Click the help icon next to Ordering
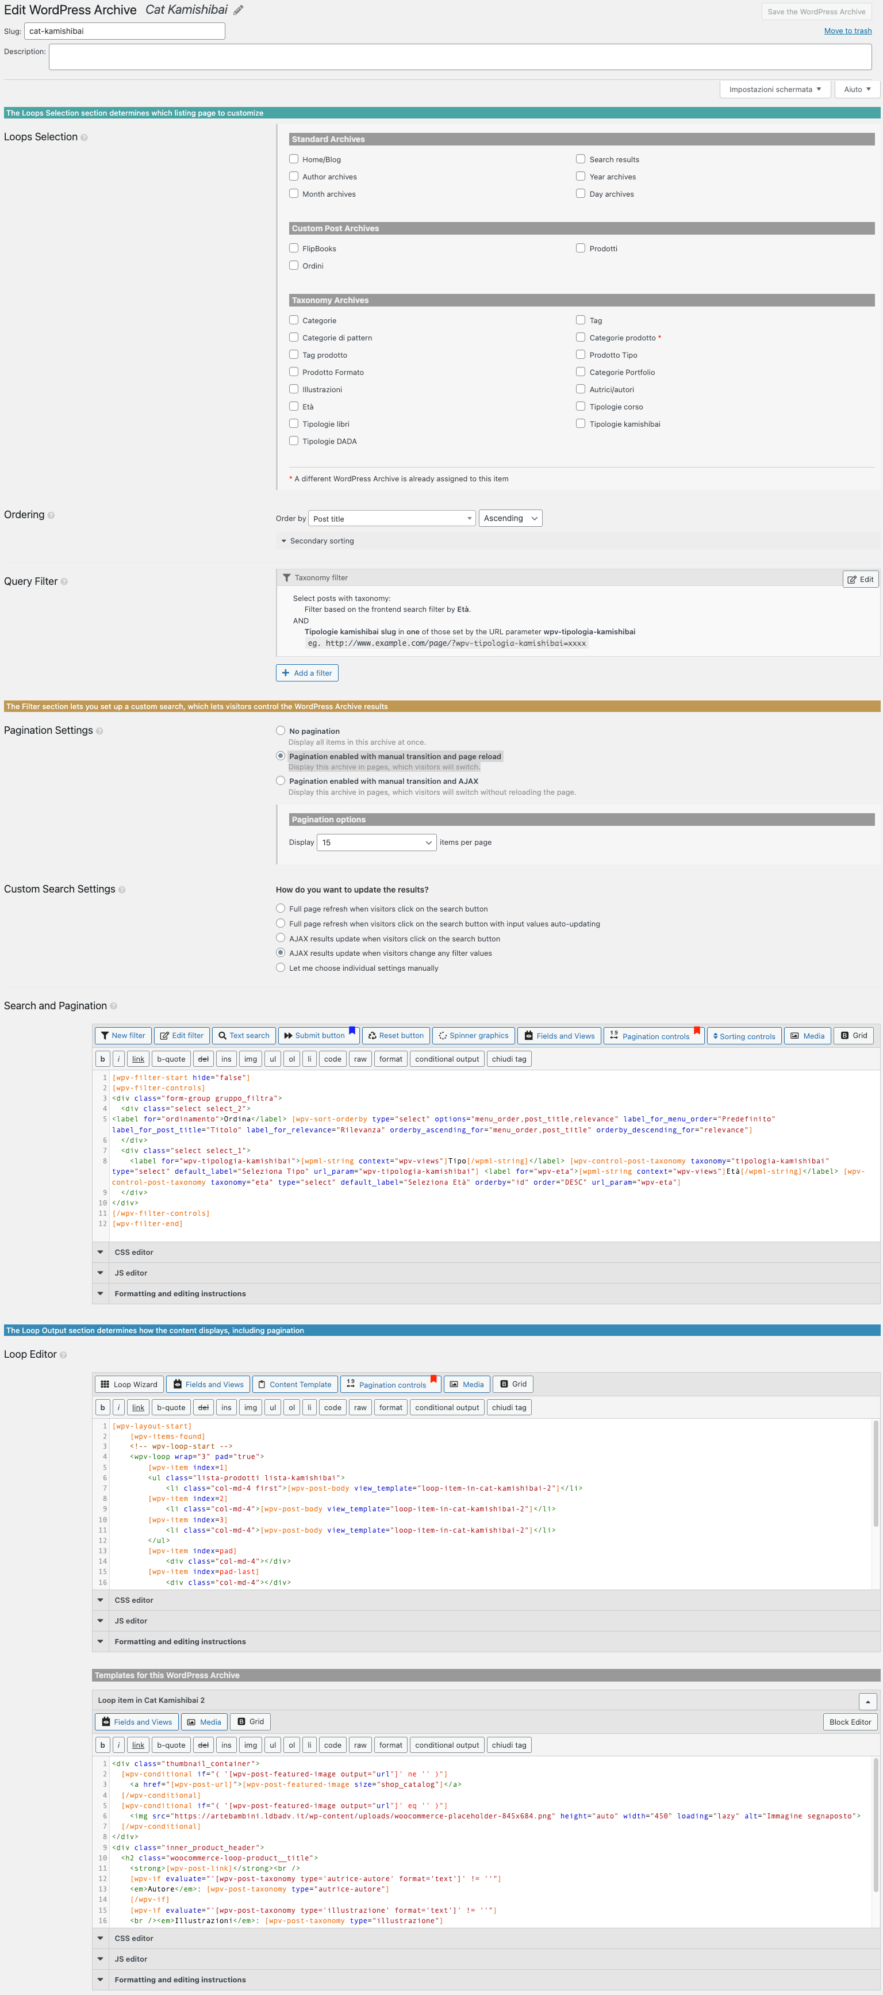883x1995 pixels. [x=51, y=516]
